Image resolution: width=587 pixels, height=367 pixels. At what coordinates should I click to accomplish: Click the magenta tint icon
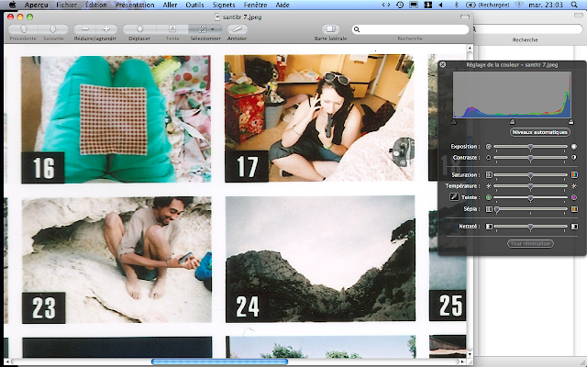pos(574,197)
